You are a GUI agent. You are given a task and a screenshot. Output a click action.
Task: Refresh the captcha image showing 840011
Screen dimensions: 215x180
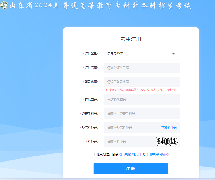pyautogui.click(x=167, y=142)
